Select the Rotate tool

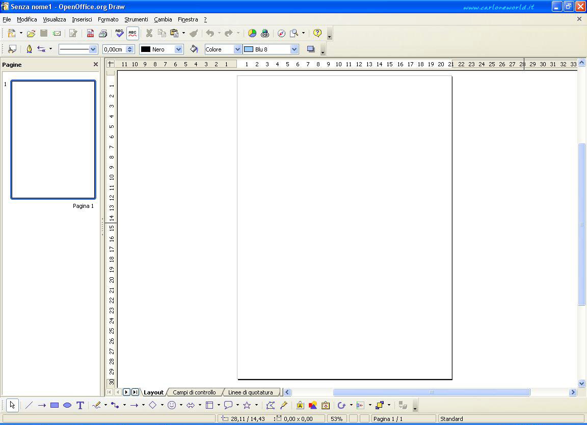[341, 405]
